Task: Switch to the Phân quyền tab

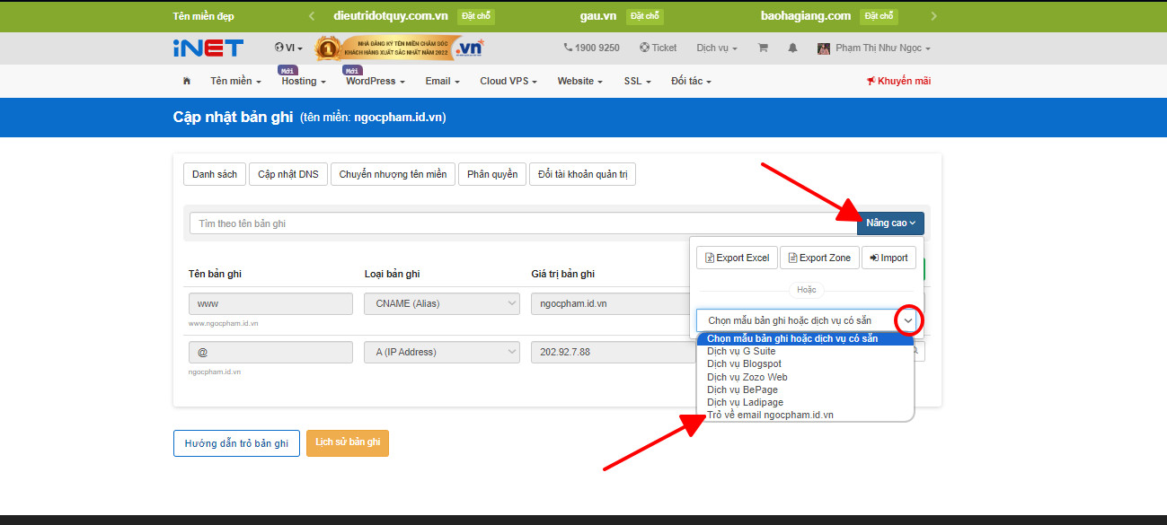Action: (x=491, y=174)
